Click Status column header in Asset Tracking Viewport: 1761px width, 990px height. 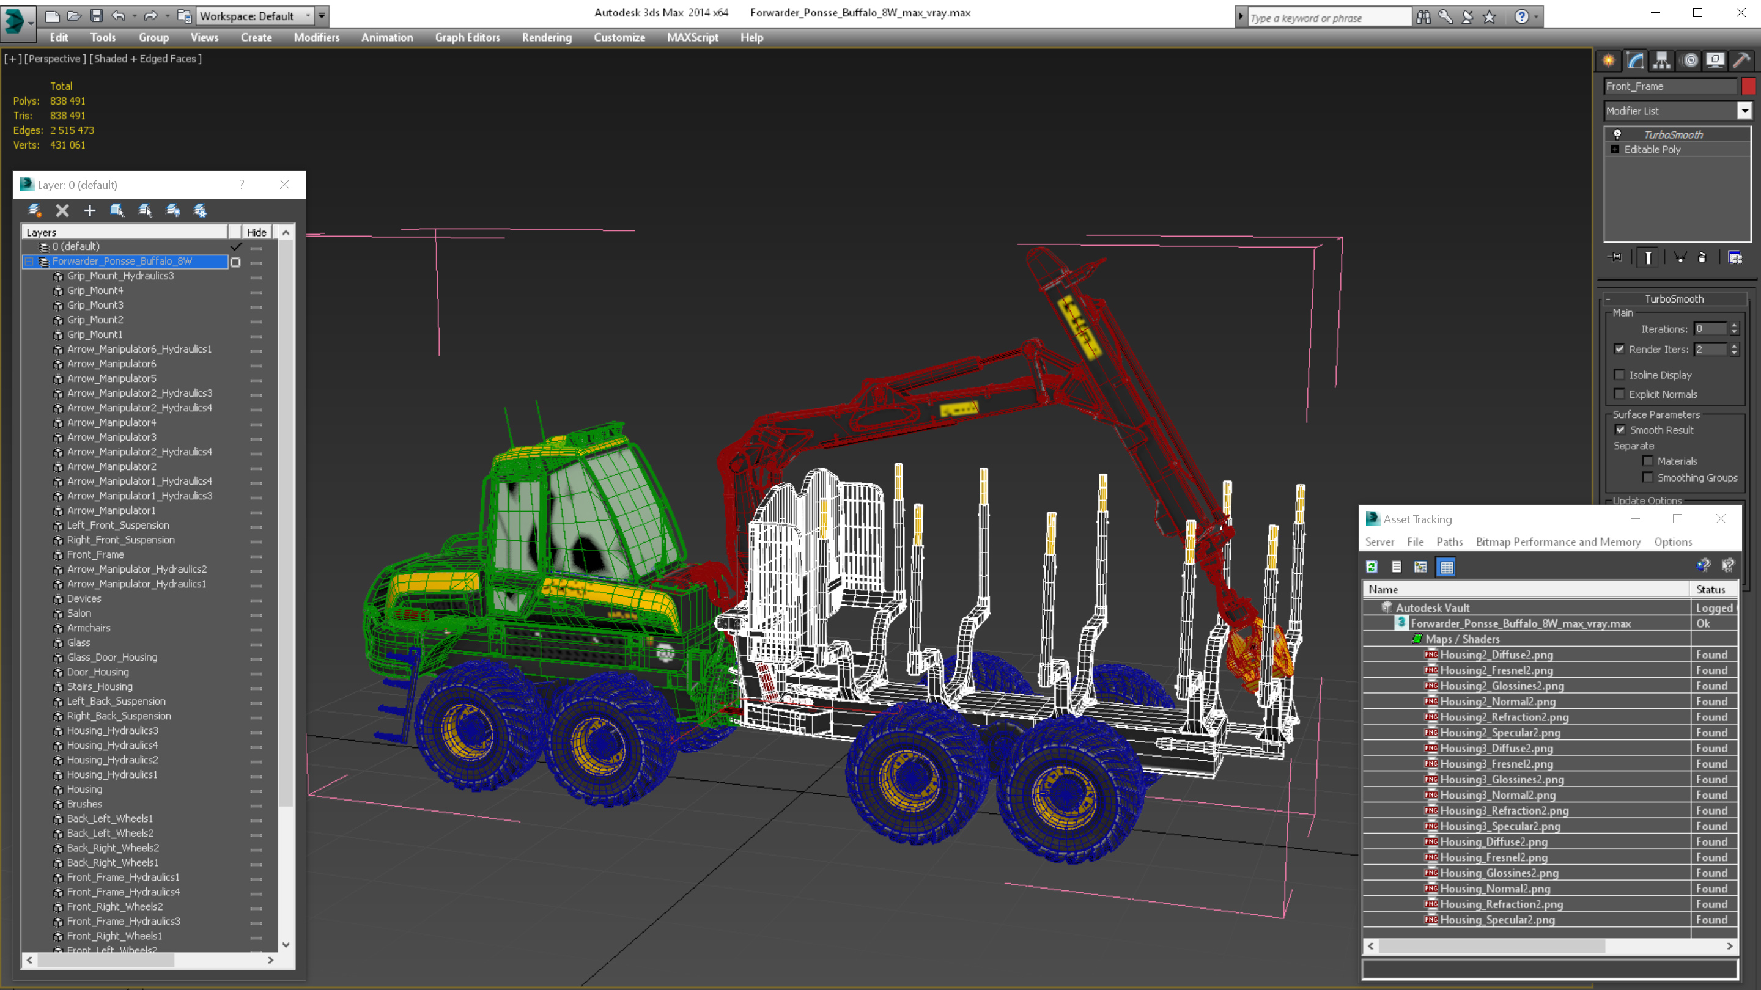(x=1715, y=589)
